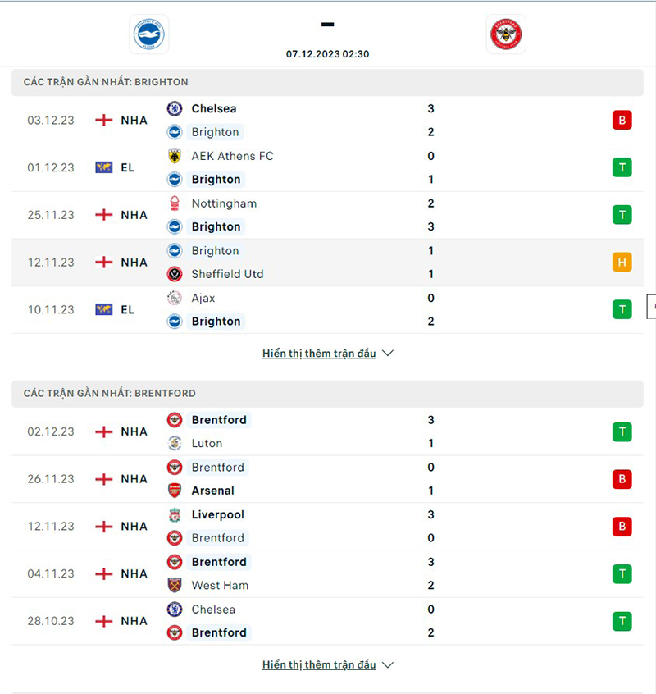Select the Liverpool club crest
Image resolution: width=656 pixels, height=694 pixels.
pyautogui.click(x=175, y=514)
